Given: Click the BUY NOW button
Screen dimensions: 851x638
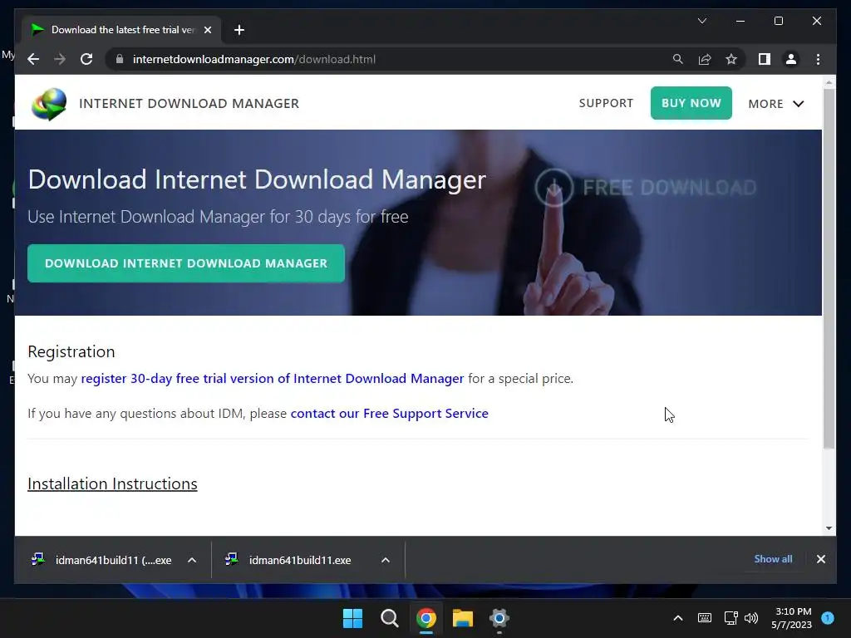Looking at the screenshot, I should pos(691,103).
